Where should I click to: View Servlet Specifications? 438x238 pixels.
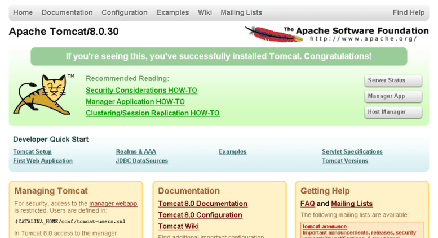click(x=352, y=151)
